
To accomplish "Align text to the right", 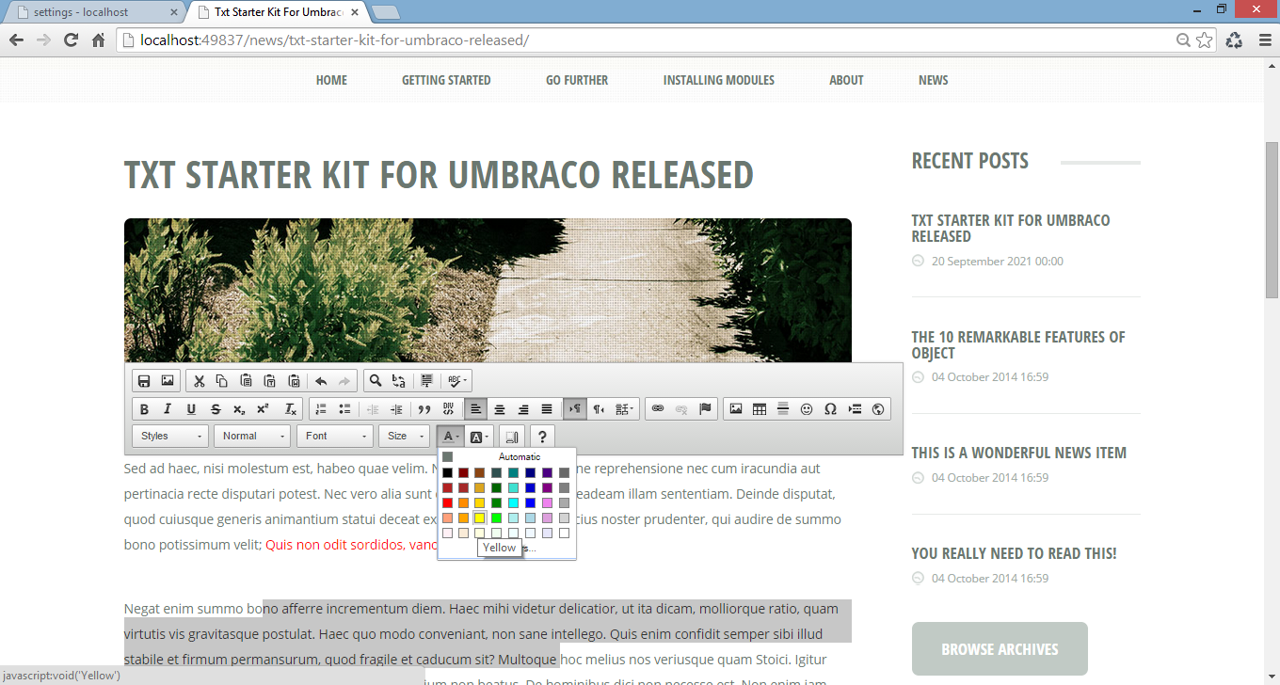I will 523,409.
